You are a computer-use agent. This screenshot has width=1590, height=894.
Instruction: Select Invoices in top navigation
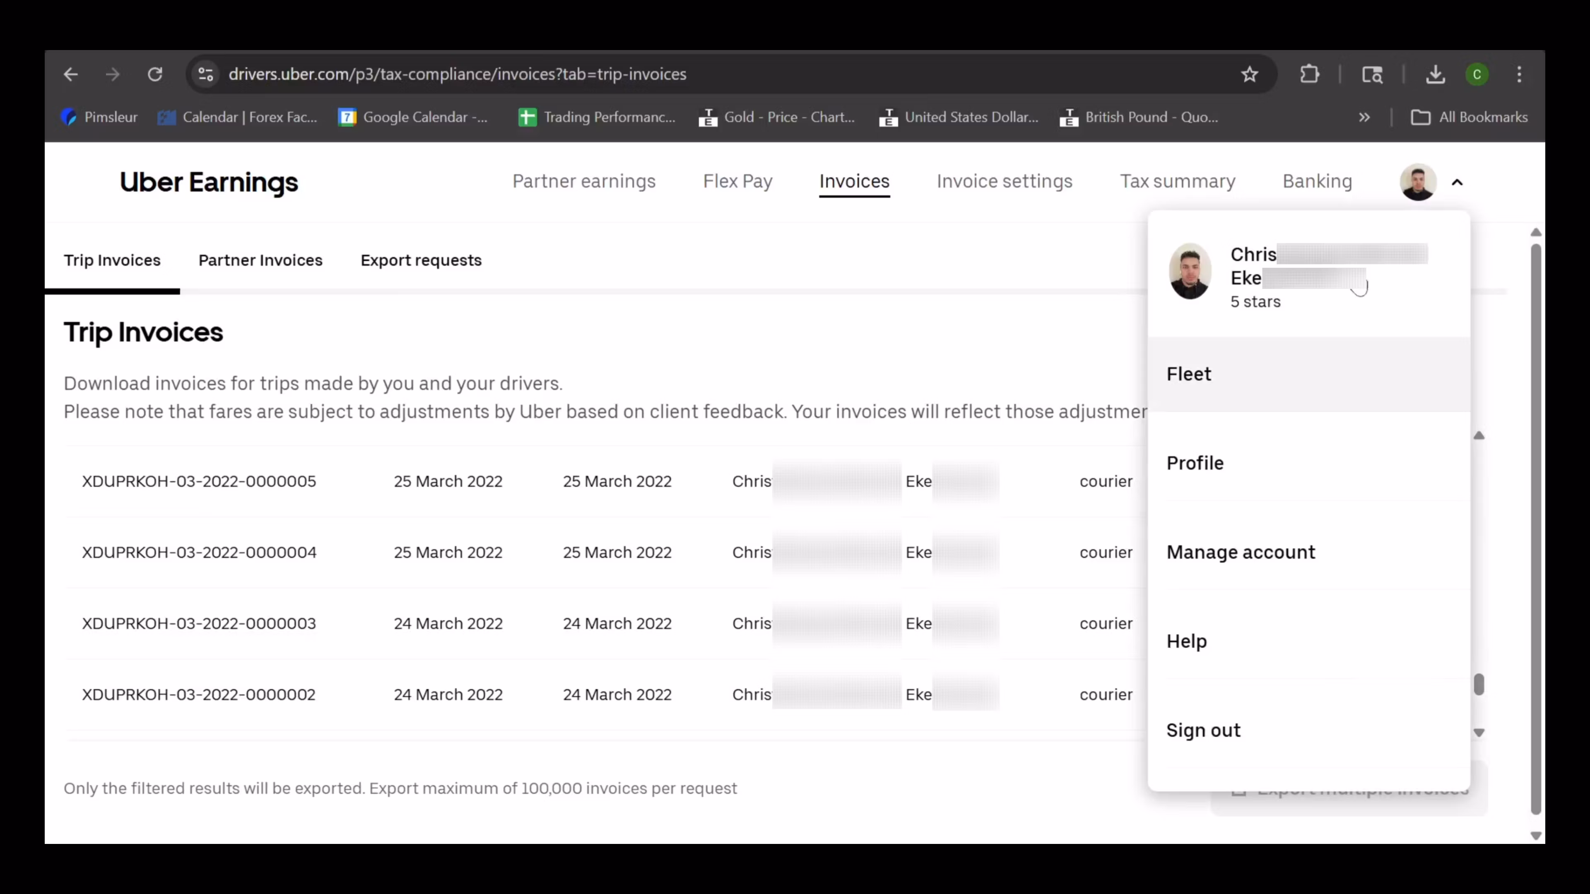pos(854,181)
